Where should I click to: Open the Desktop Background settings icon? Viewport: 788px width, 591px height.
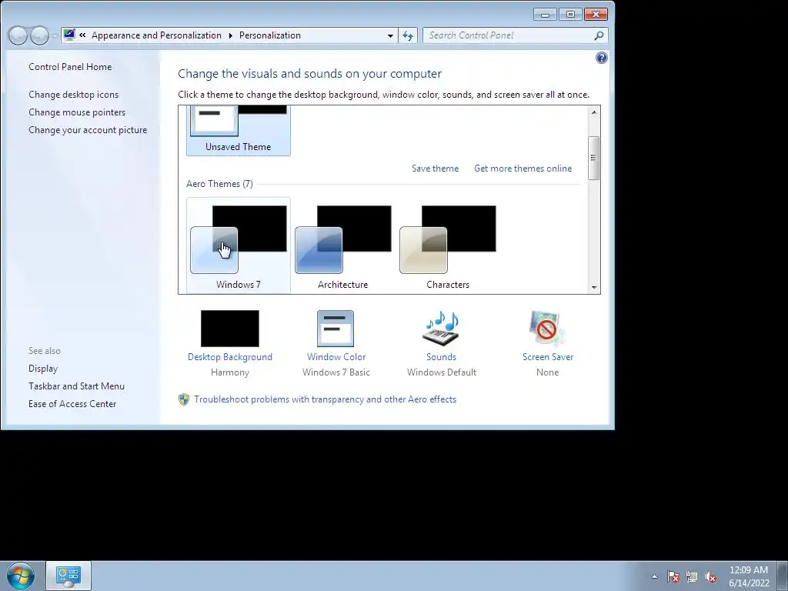point(229,328)
